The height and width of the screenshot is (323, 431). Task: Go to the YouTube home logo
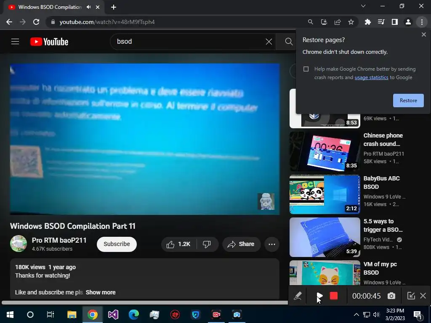(x=49, y=42)
